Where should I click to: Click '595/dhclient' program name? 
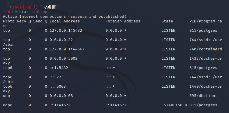click(x=203, y=96)
